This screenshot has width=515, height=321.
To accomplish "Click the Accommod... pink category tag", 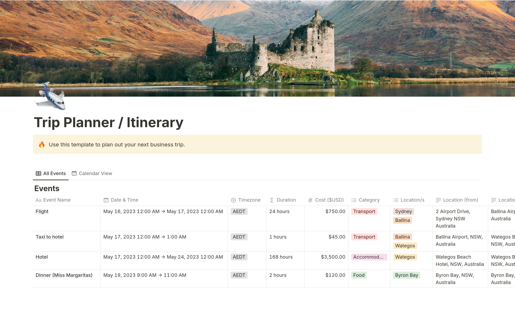I will [x=369, y=257].
